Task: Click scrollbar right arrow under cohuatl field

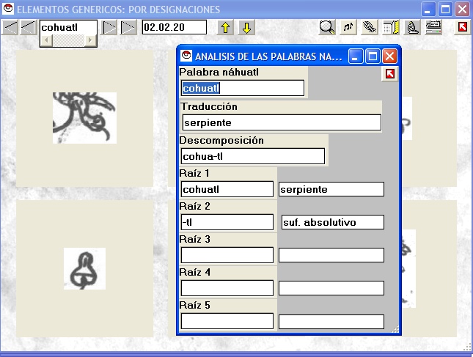Action: click(x=91, y=40)
